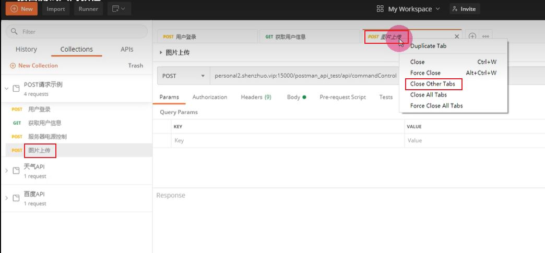Click the new window icon dropdown in header
The height and width of the screenshot is (253, 545).
pos(119,9)
